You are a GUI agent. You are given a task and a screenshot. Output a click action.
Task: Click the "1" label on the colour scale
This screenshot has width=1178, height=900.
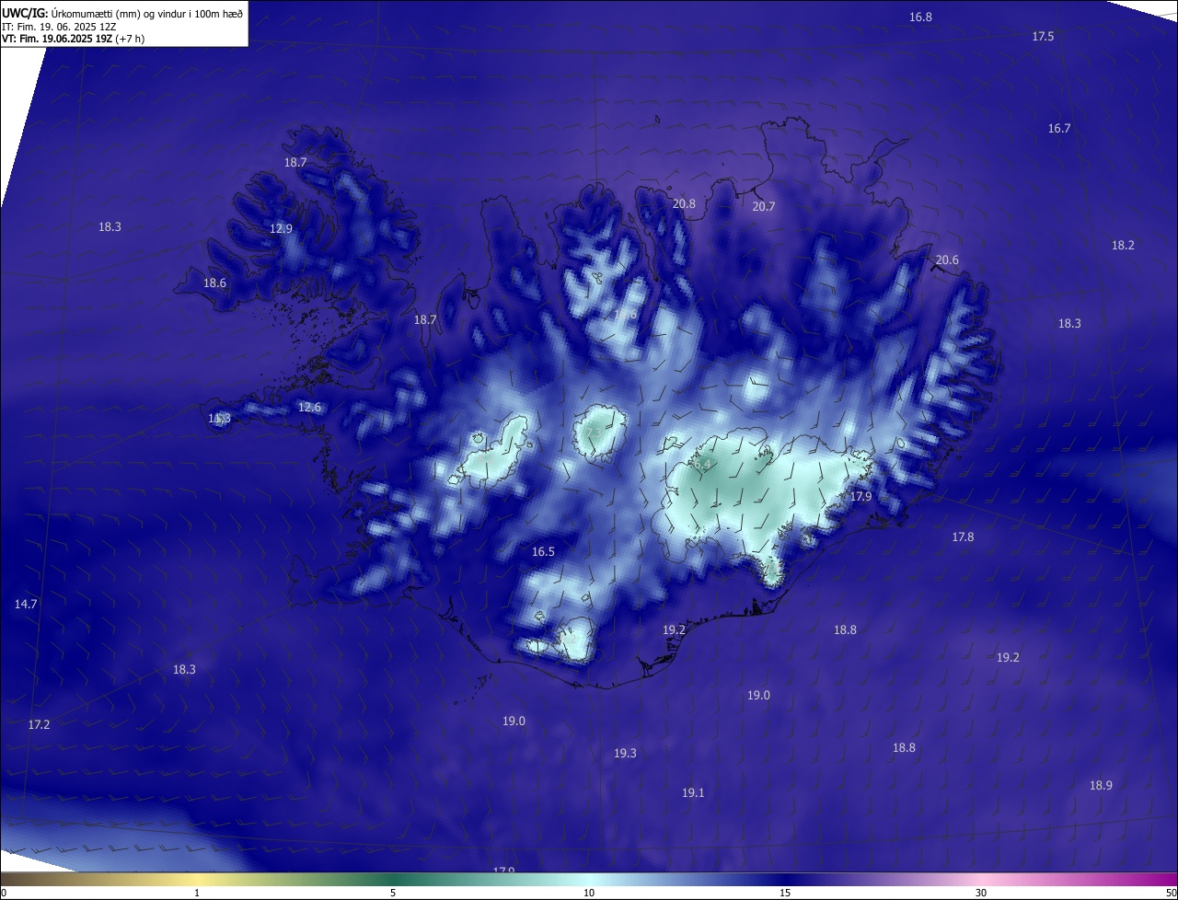click(x=197, y=894)
